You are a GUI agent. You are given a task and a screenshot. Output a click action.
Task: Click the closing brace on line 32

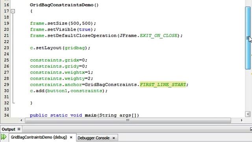coord(31,103)
